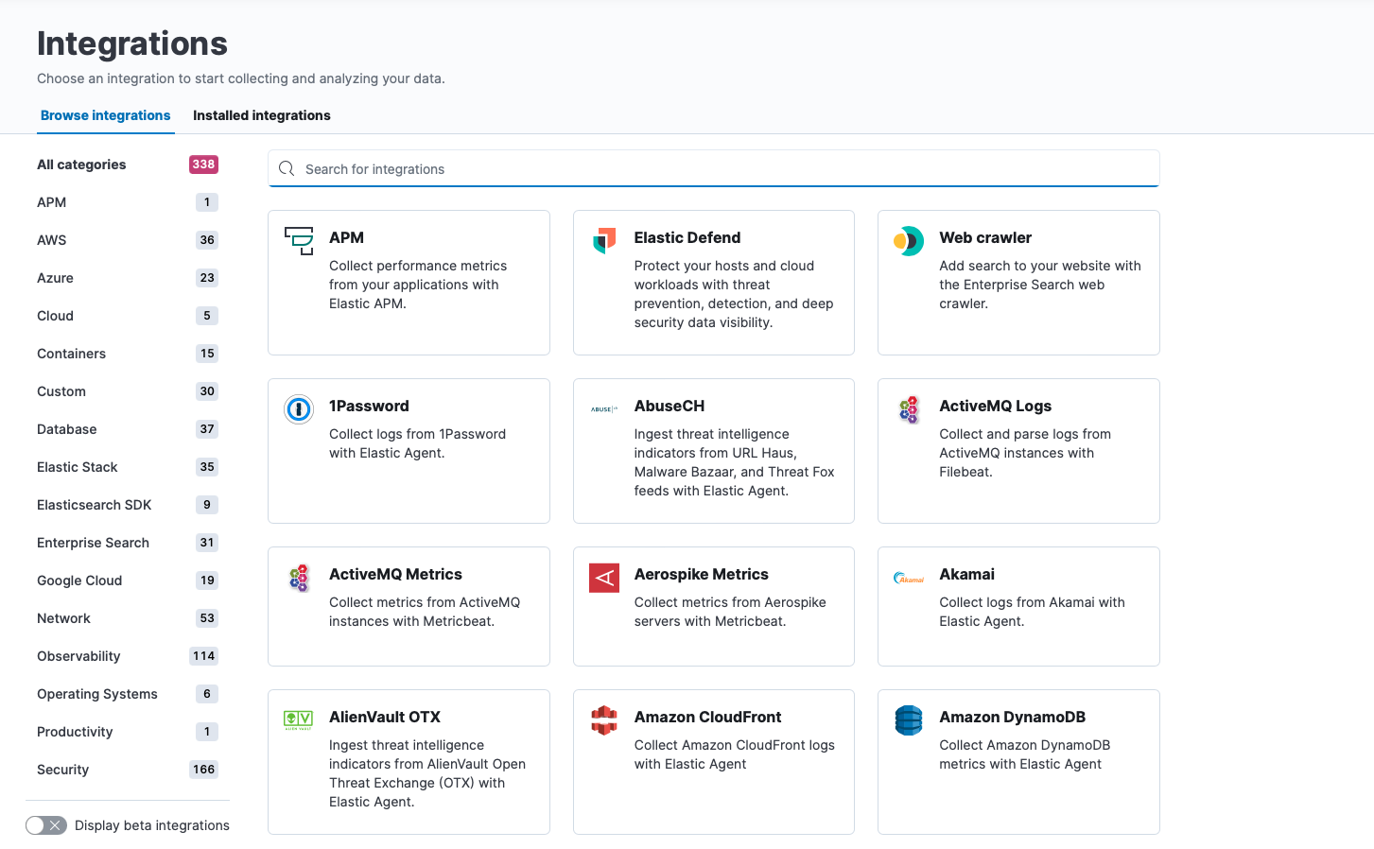Screen dimensions: 1374x849
Task: Click the AbuseCH logo icon
Action: (604, 409)
